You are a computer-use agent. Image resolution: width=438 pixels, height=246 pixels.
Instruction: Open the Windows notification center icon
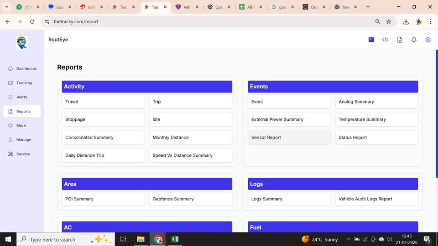point(427,239)
